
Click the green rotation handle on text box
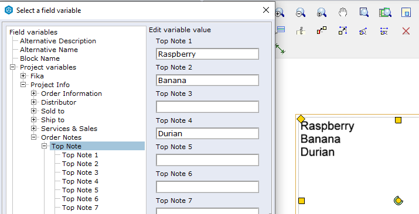pos(398,201)
